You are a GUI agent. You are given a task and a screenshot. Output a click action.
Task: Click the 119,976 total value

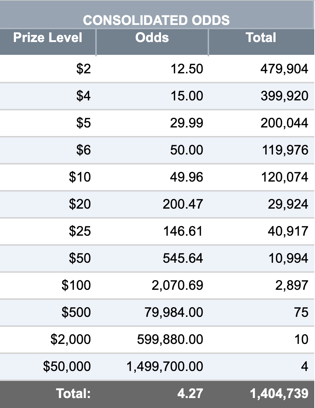click(x=285, y=150)
